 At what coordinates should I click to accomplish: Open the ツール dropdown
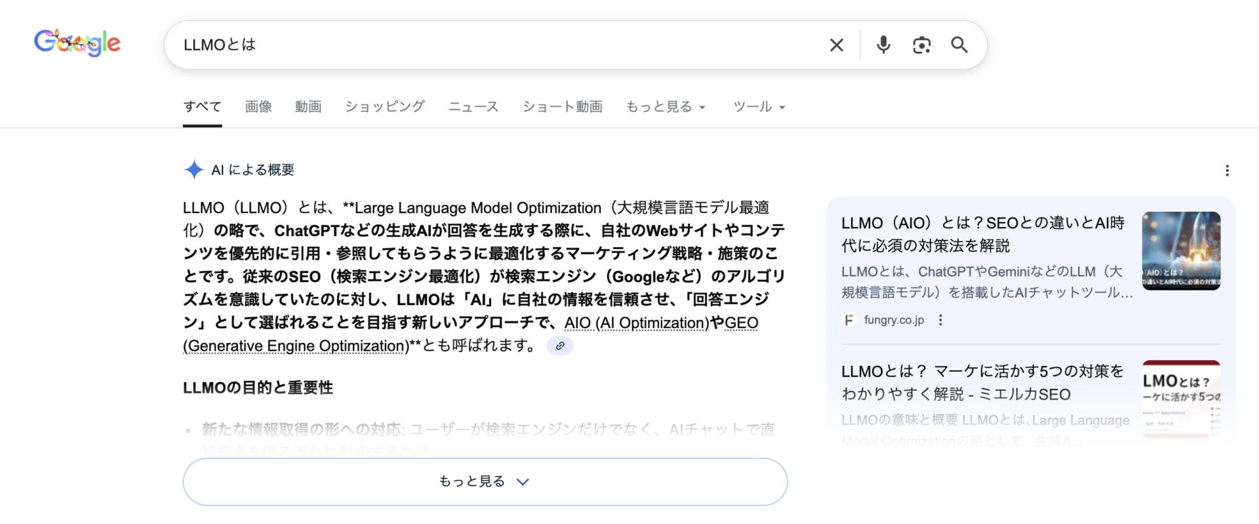point(758,106)
